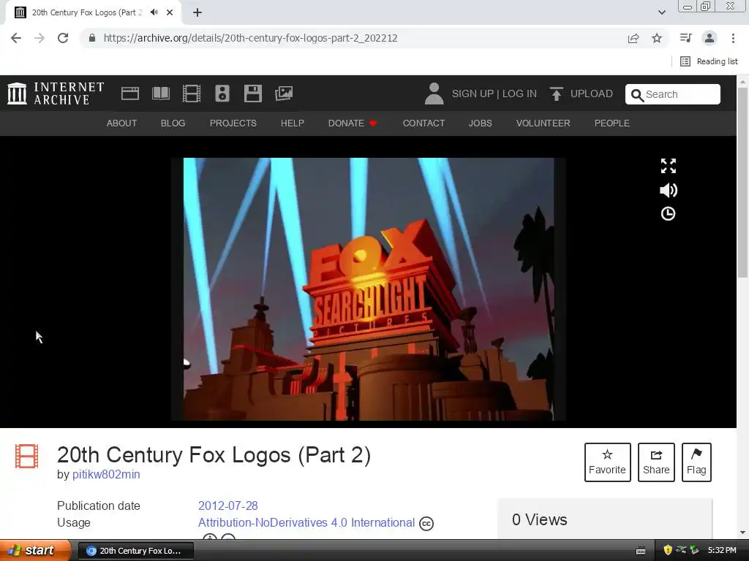Open HELP menu item
The image size is (749, 561).
(293, 123)
